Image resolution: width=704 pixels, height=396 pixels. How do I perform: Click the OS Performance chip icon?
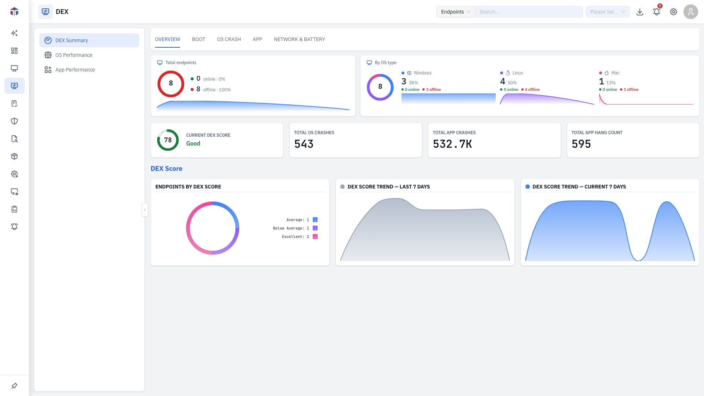click(x=48, y=55)
